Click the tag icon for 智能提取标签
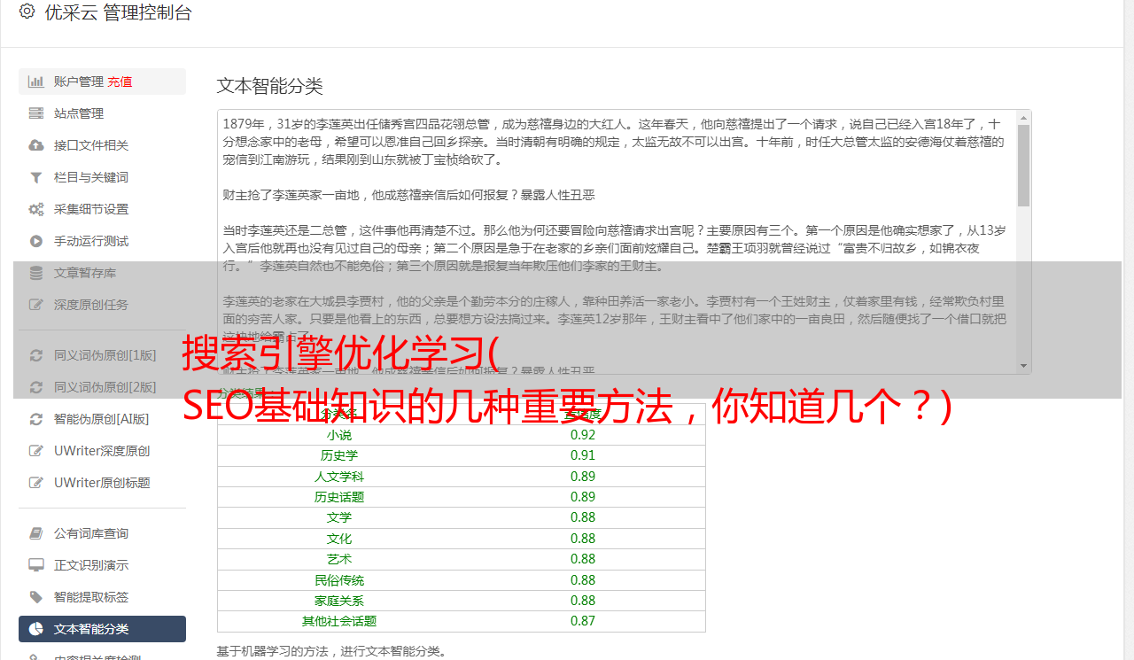1134x660 pixels. 36,597
